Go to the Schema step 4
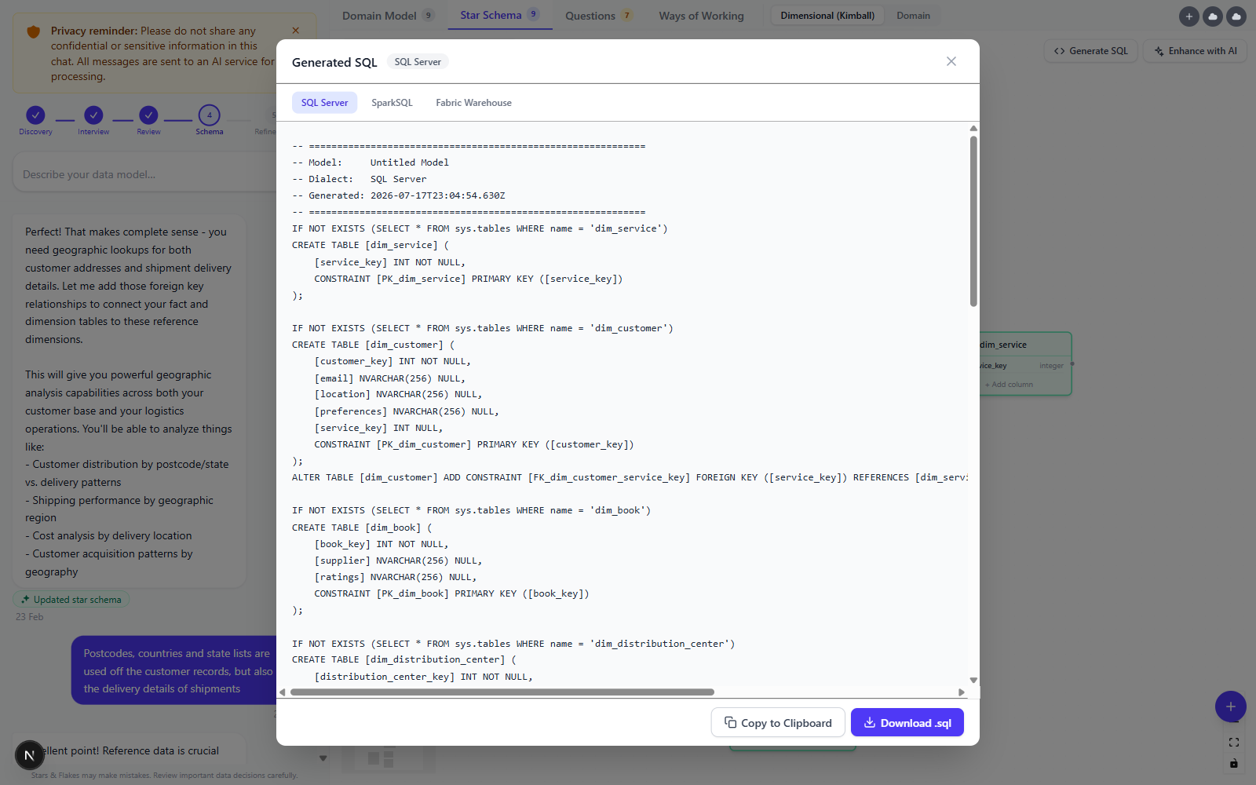 tap(210, 119)
